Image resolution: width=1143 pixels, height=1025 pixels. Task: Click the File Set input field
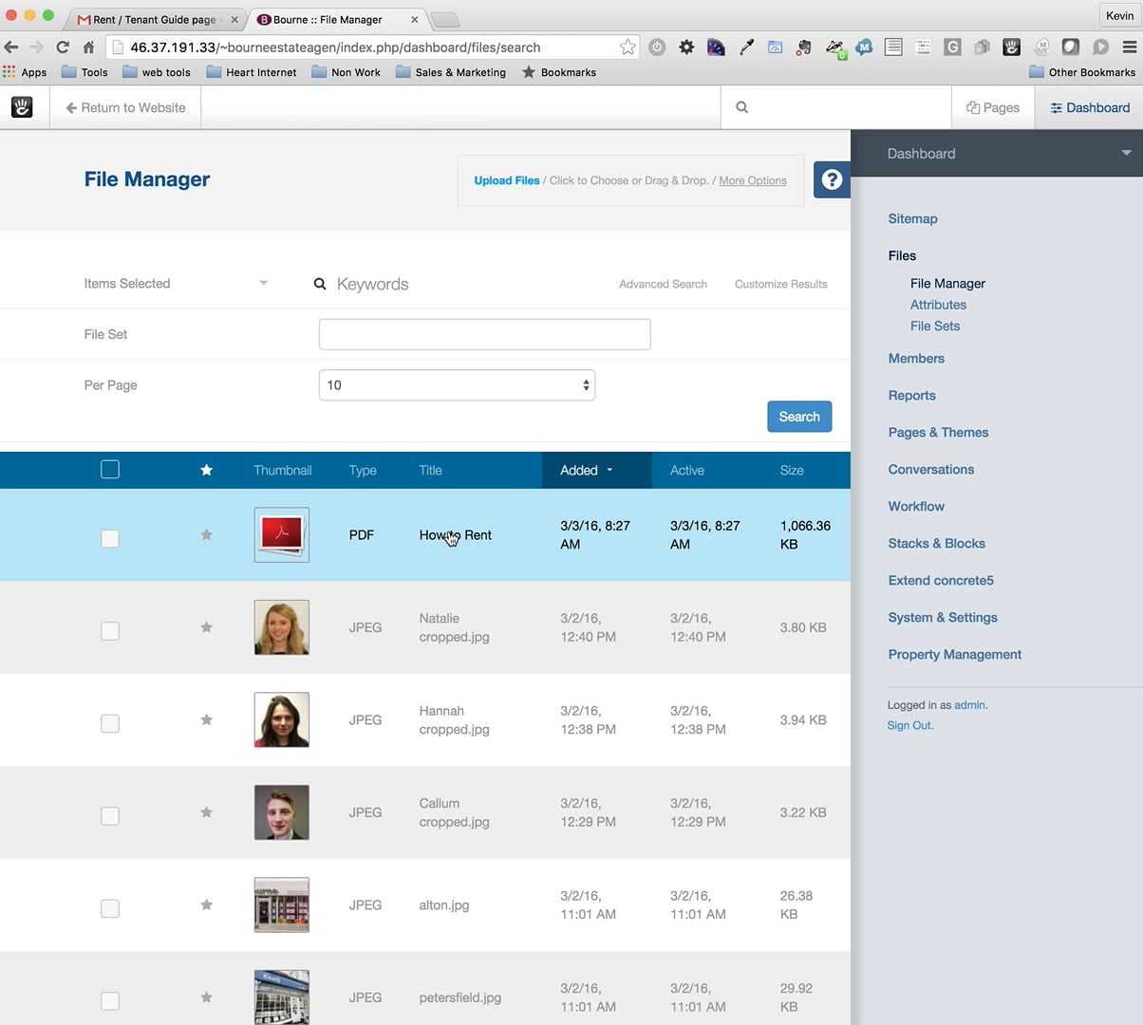tap(484, 334)
